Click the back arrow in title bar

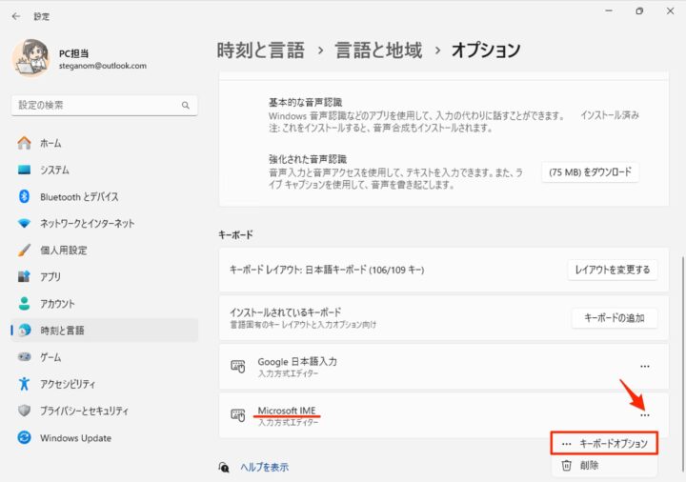[x=16, y=16]
